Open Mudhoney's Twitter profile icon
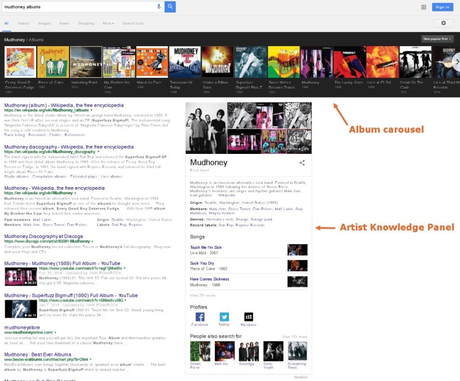The image size is (460, 381). point(224,317)
